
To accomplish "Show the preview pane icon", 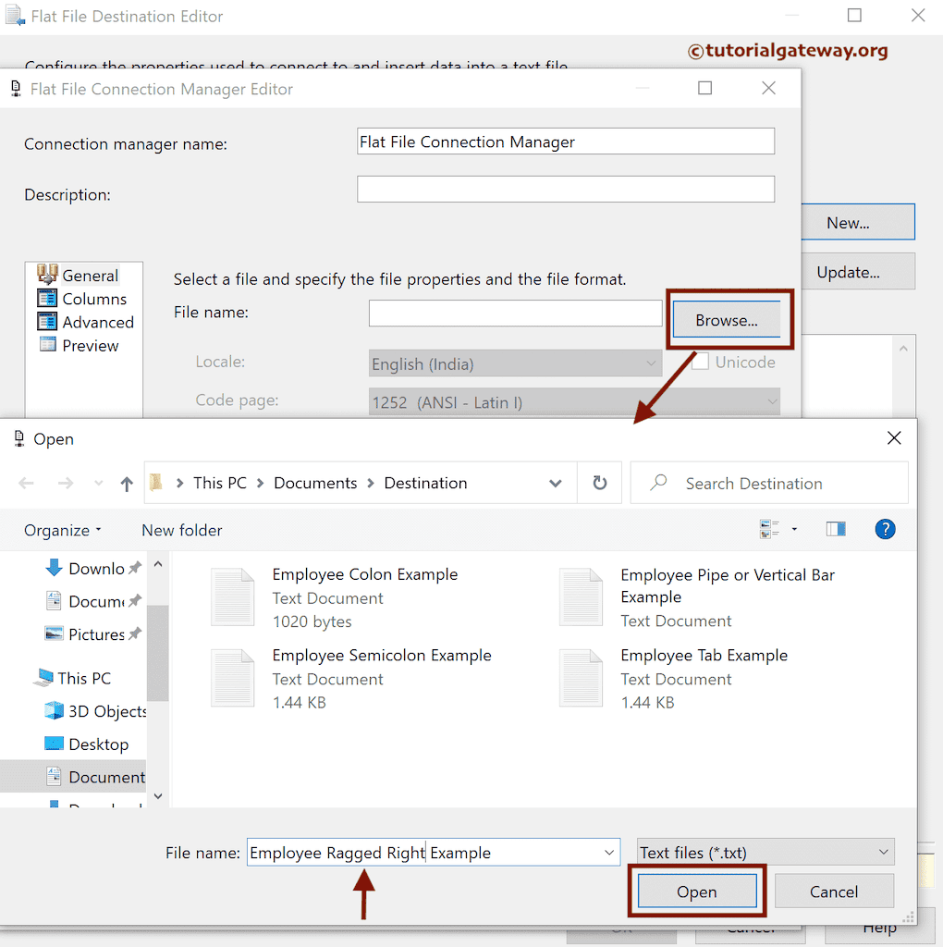I will coord(836,528).
